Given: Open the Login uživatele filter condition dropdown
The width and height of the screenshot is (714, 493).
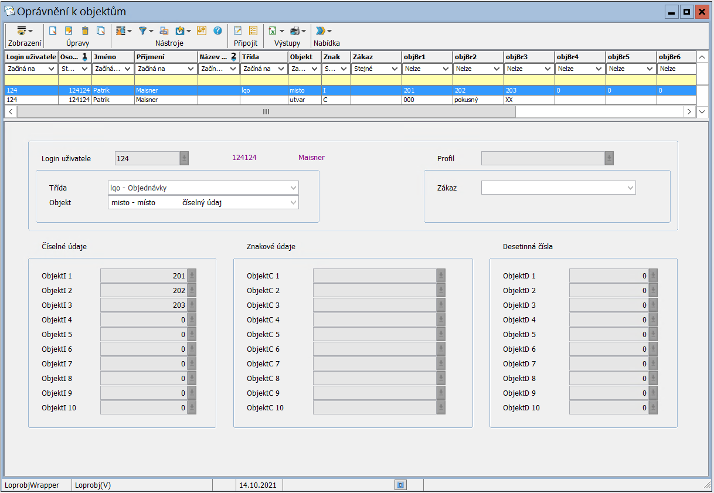Looking at the screenshot, I should pyautogui.click(x=52, y=69).
